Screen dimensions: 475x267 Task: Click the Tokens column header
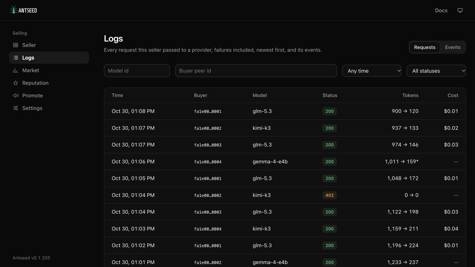click(410, 95)
